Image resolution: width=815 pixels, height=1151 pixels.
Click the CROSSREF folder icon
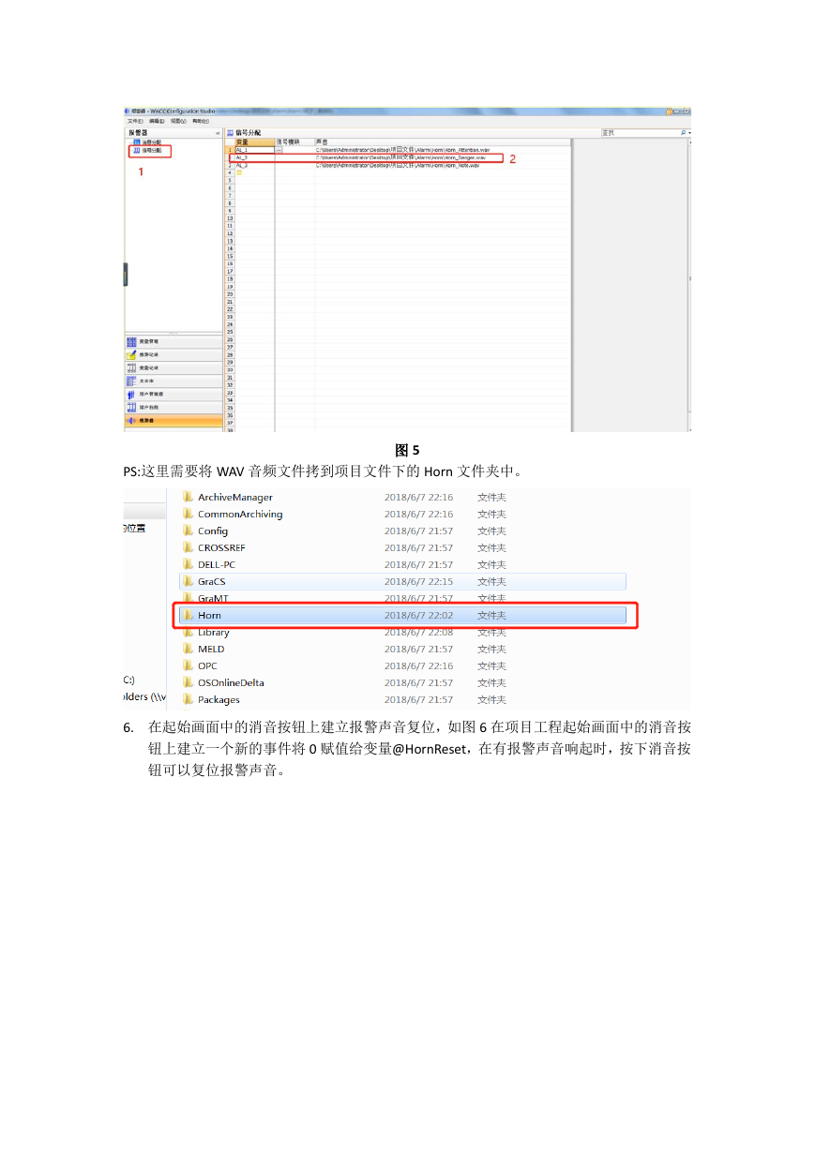(188, 547)
